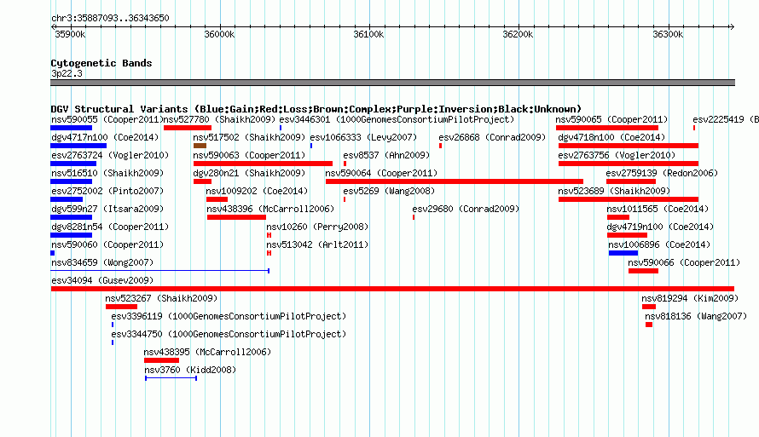Screen dimensions: 759x437
Task: Click the long red bar under nsv590064
Action: coord(454,181)
